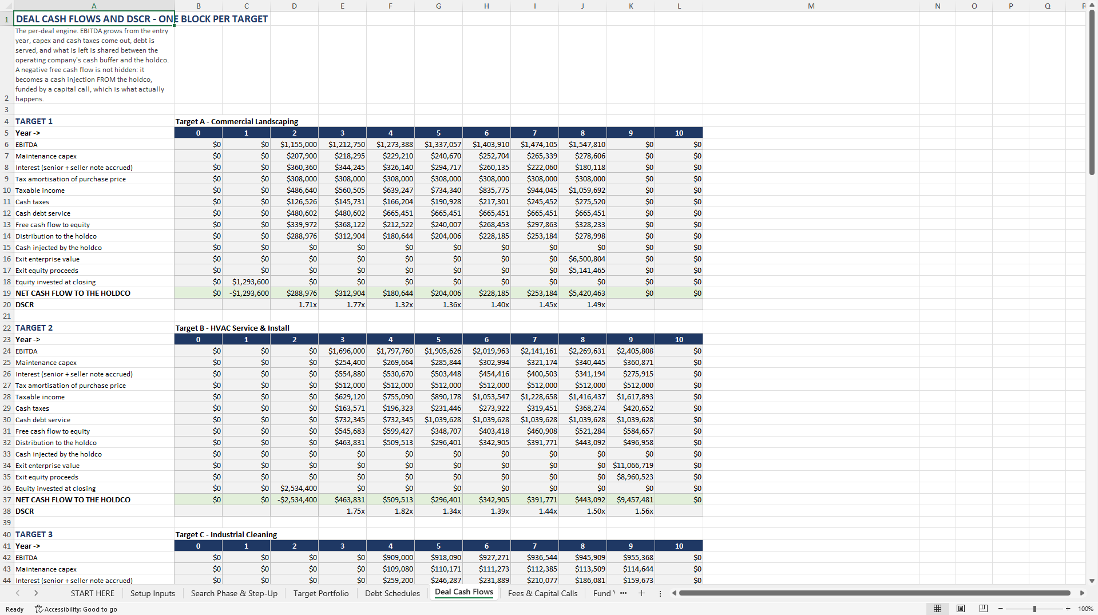Select net cash flow -$2,534,400 cell
The height and width of the screenshot is (615, 1098).
coord(294,499)
